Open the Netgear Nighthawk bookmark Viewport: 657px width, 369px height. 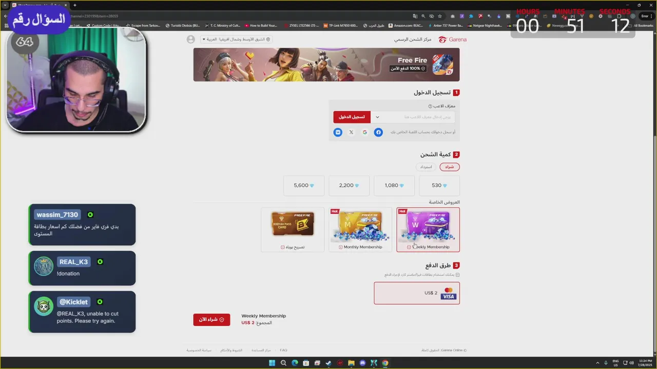click(x=485, y=25)
